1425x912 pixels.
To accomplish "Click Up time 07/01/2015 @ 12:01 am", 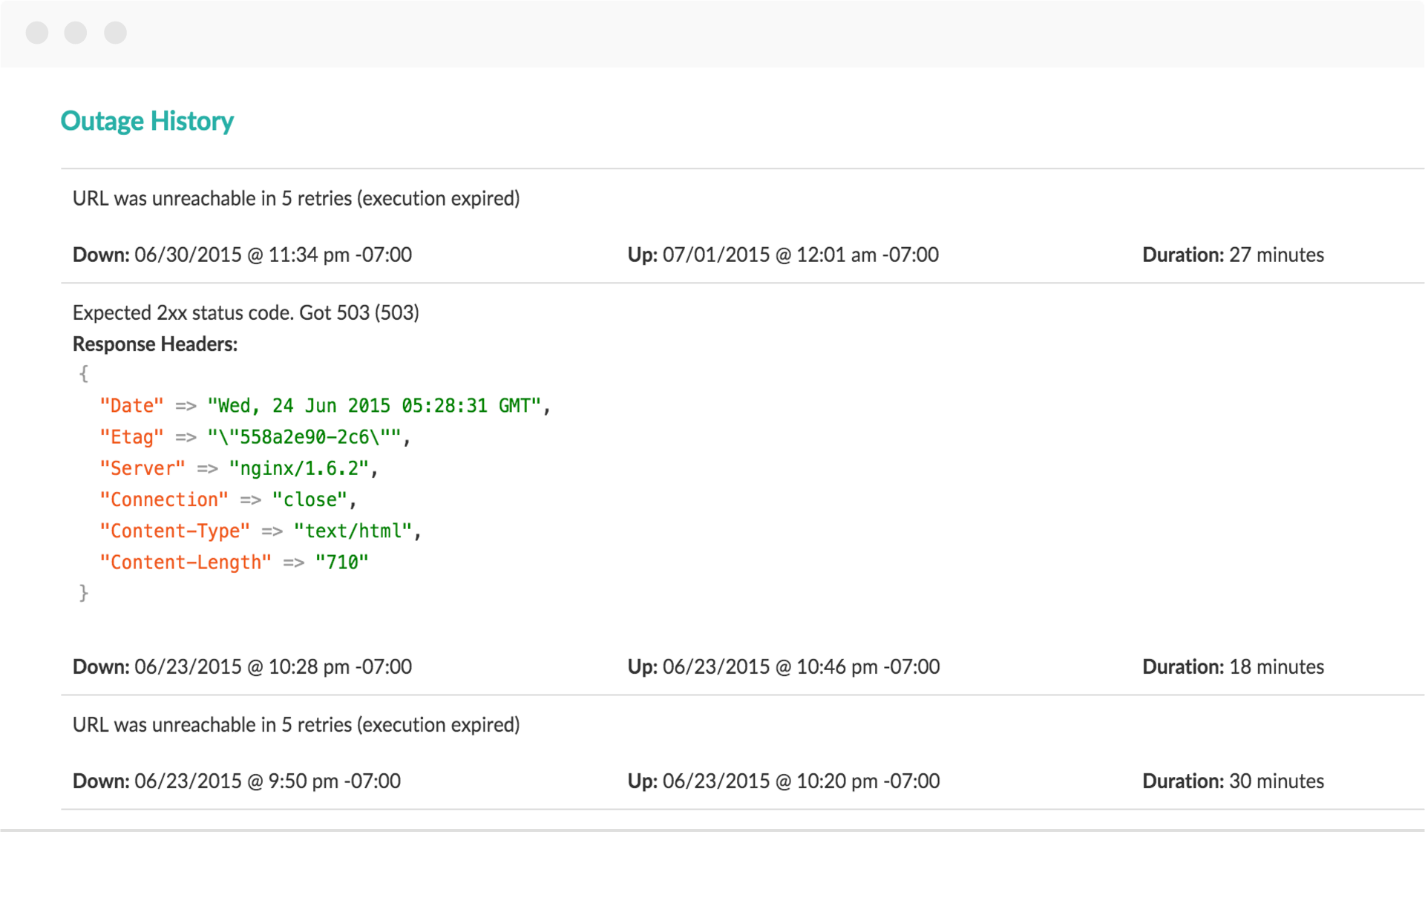I will (783, 255).
